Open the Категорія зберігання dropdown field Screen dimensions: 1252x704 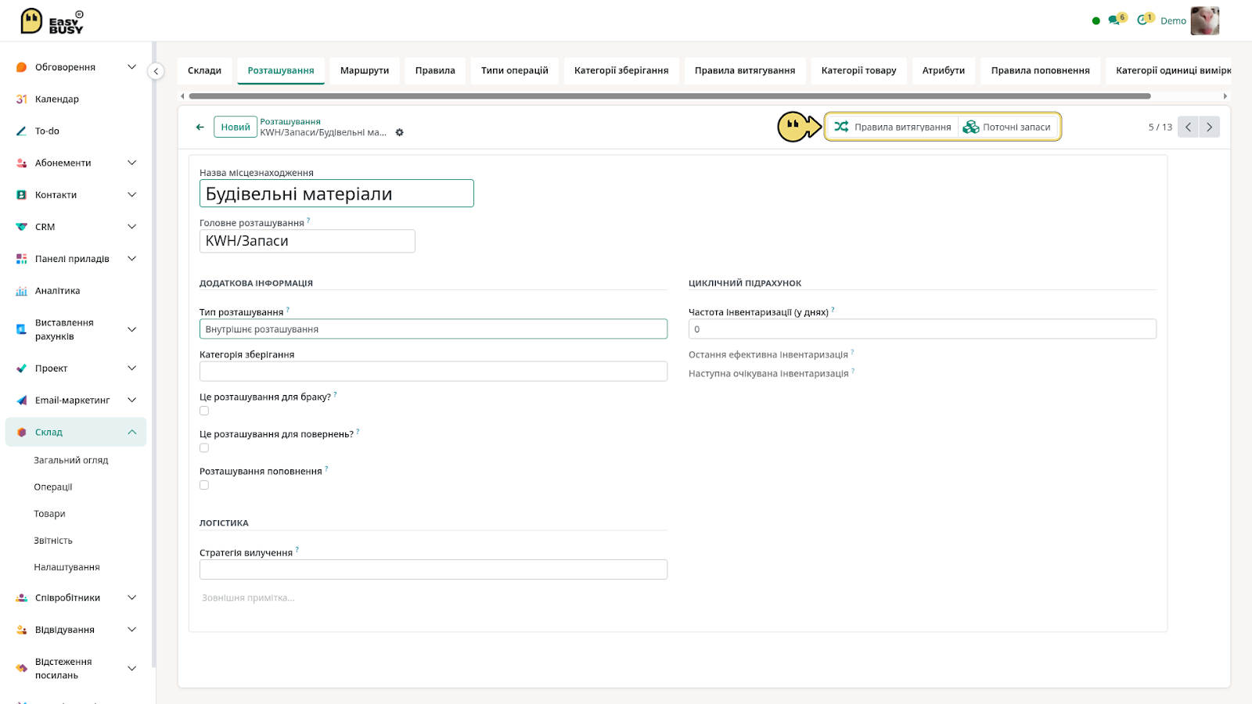click(434, 372)
